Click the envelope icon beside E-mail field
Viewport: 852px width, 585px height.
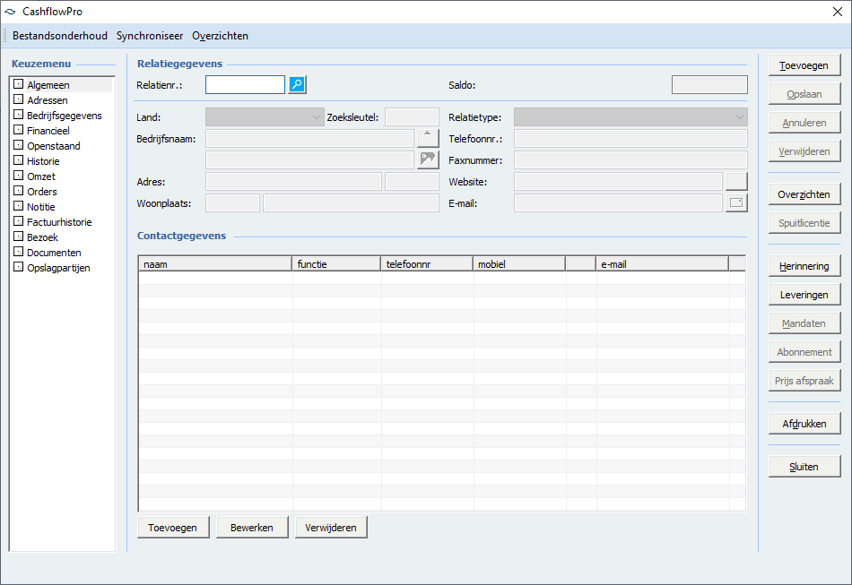point(736,203)
